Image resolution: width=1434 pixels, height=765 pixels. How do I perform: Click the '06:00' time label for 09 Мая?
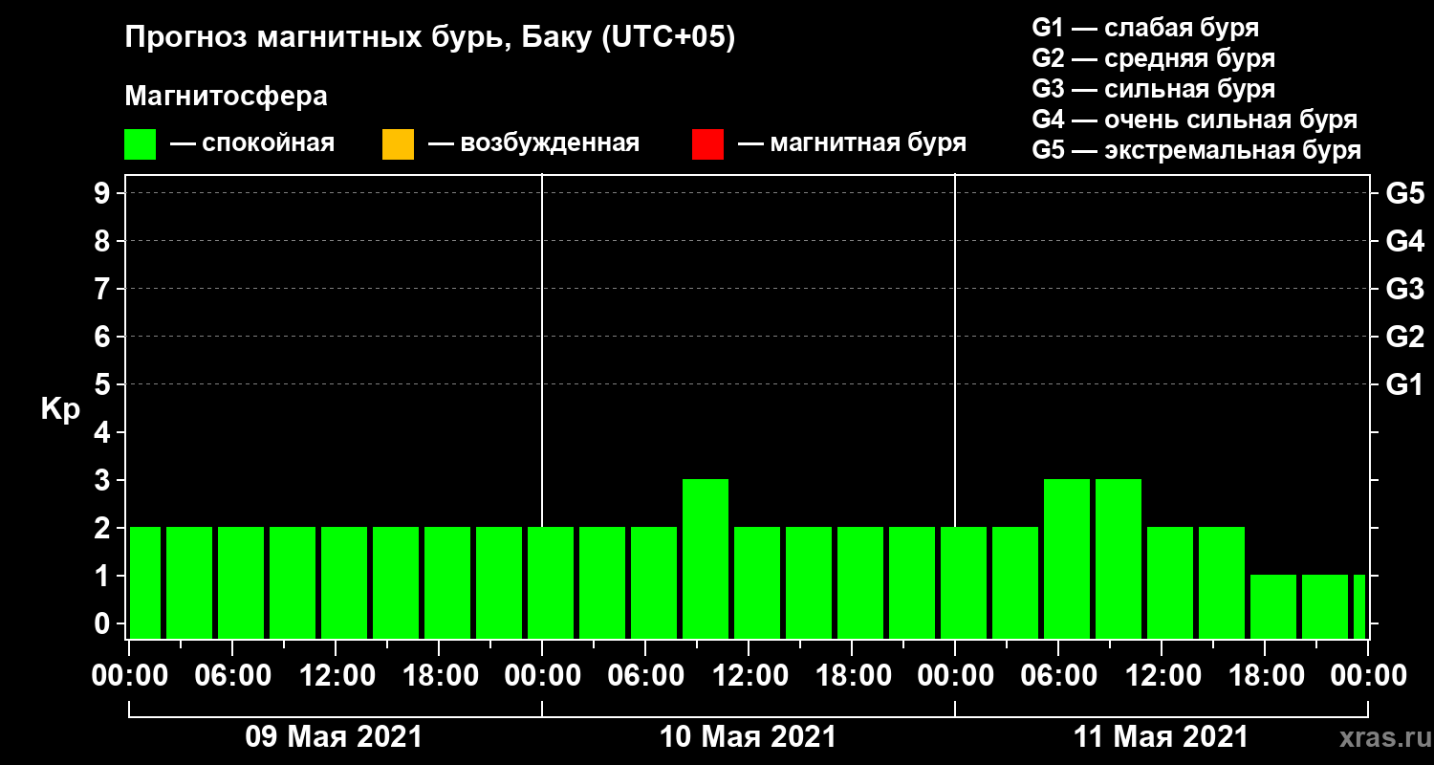[233, 675]
